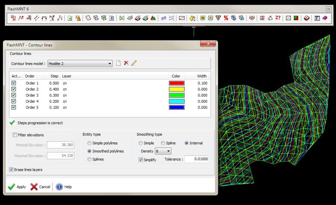The height and width of the screenshot is (205, 336).
Task: Click the Apply button
Action: 17,187
